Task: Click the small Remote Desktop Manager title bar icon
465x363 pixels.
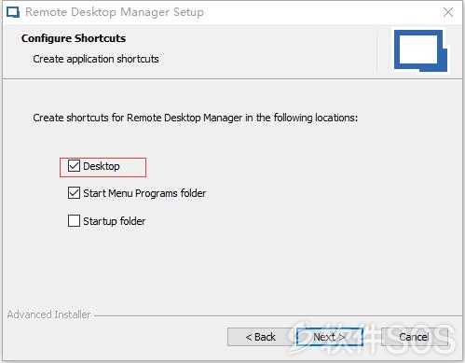Action: point(13,12)
